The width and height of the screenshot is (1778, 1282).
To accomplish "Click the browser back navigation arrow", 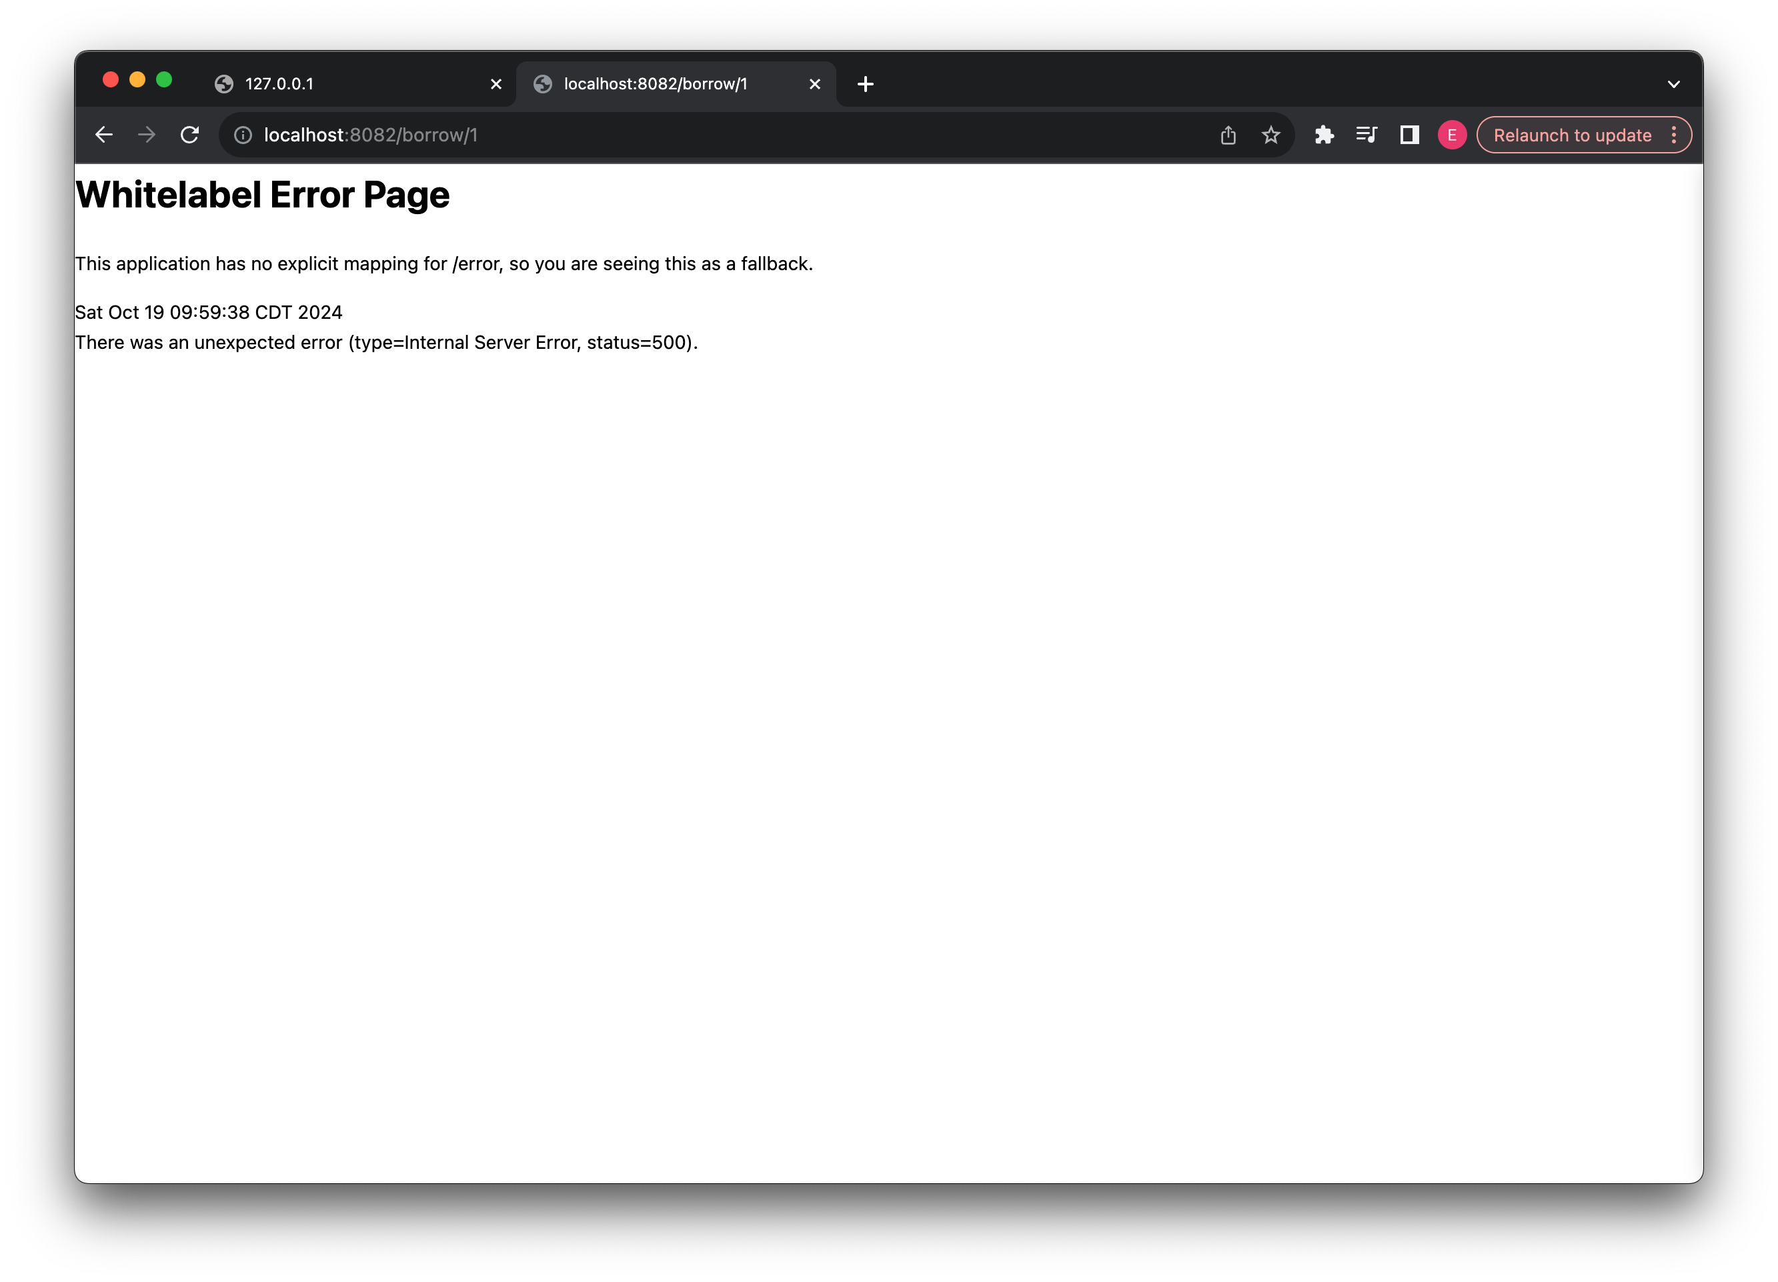I will coord(105,134).
